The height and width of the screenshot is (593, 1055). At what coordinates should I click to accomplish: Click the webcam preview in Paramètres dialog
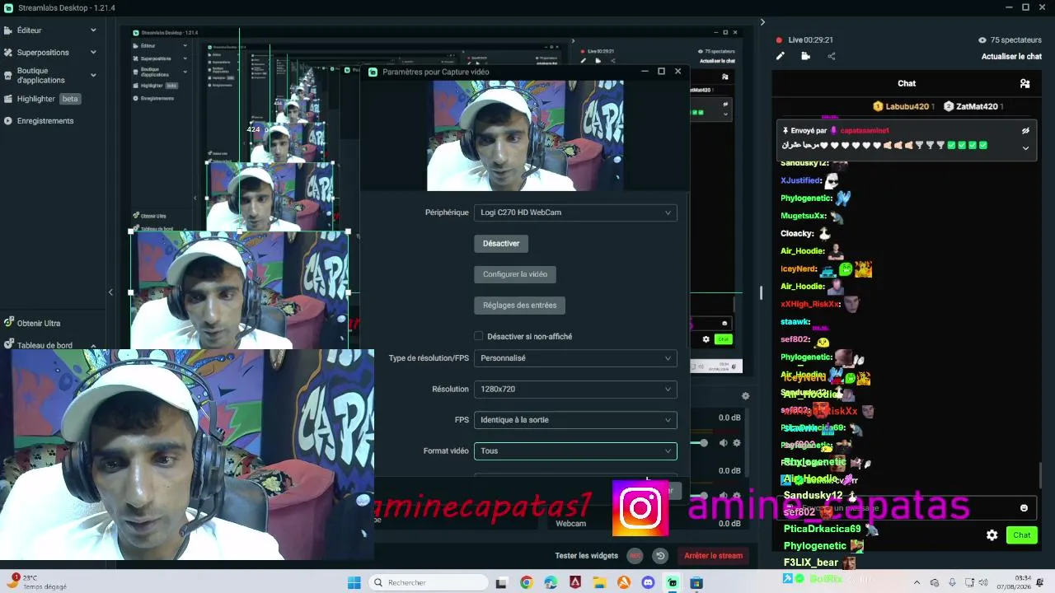(x=525, y=136)
